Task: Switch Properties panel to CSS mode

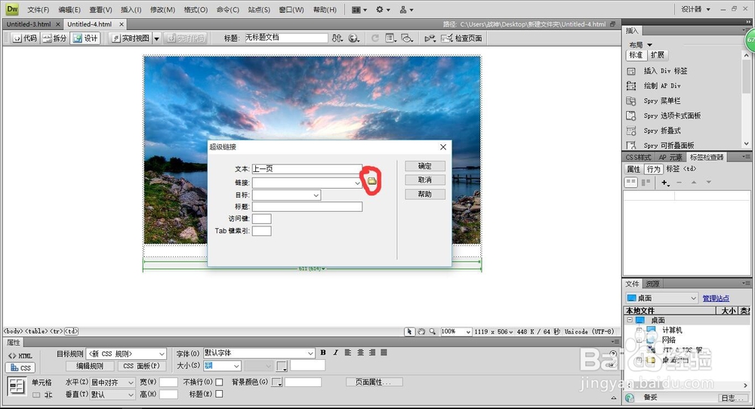Action: click(20, 367)
